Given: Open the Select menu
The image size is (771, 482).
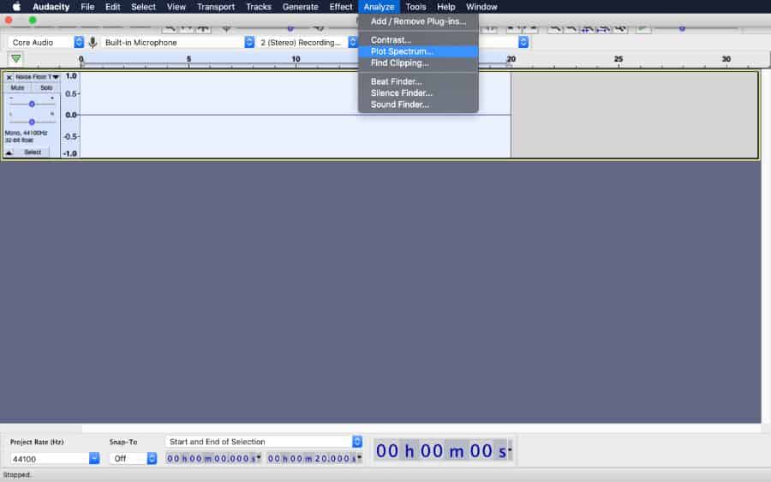Looking at the screenshot, I should point(143,7).
